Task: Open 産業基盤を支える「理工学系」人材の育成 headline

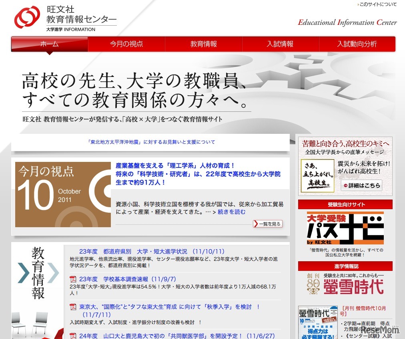Action: coord(198,174)
